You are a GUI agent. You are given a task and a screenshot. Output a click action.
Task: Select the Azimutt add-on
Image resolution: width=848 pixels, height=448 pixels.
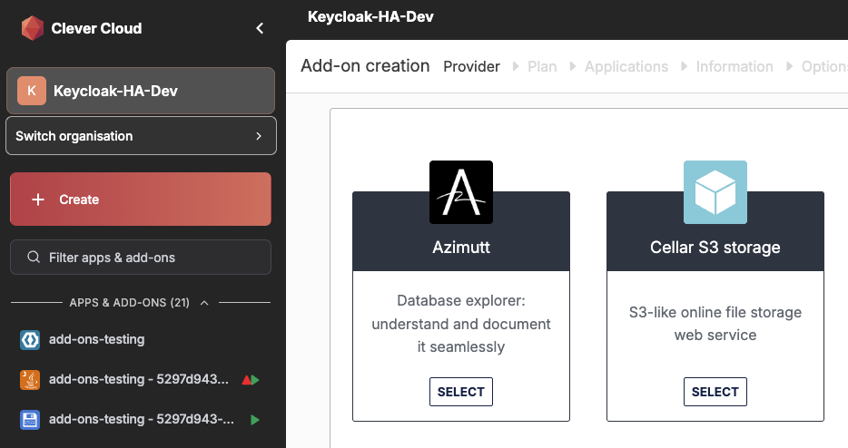[x=461, y=392]
